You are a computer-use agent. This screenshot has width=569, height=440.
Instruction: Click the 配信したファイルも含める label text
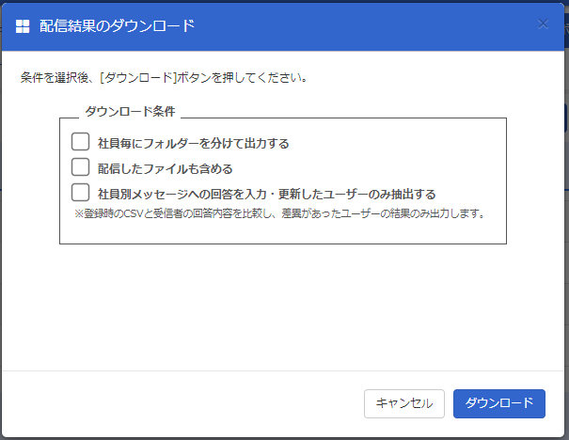pyautogui.click(x=166, y=168)
